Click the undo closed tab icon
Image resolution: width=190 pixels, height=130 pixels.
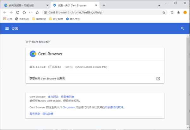(x=31, y=12)
